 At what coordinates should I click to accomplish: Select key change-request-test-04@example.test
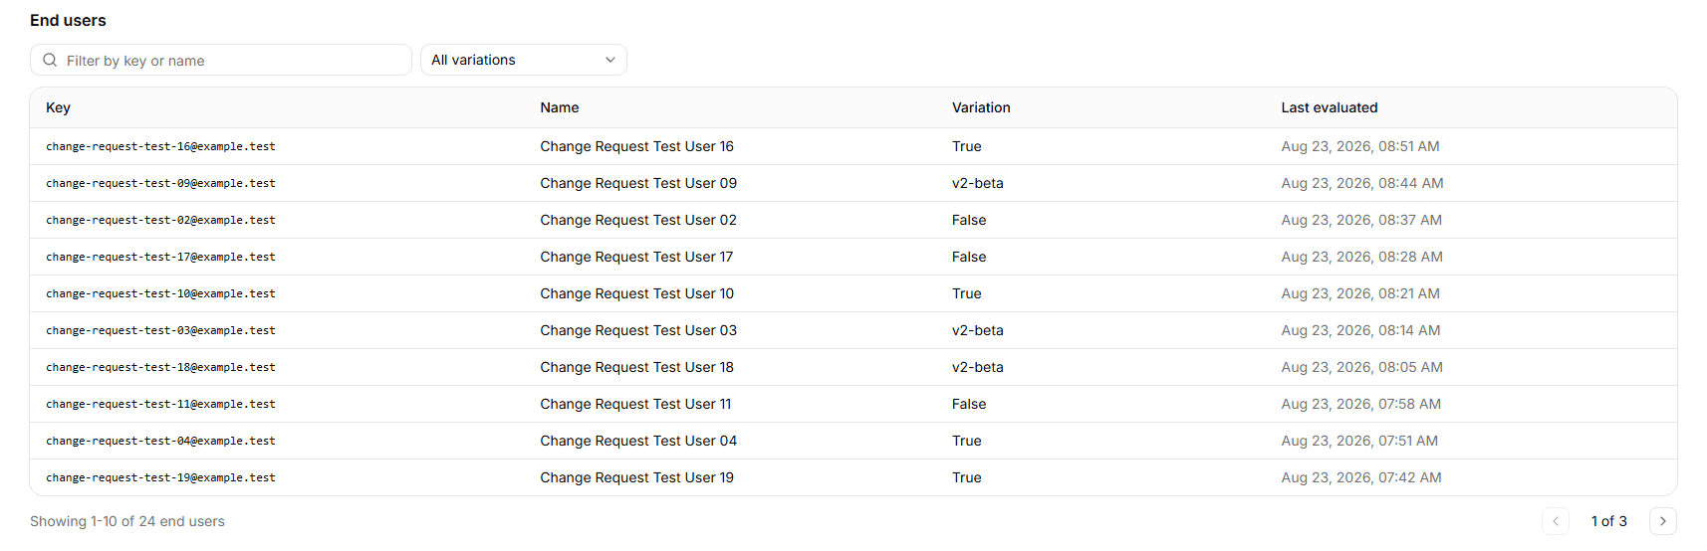click(160, 441)
